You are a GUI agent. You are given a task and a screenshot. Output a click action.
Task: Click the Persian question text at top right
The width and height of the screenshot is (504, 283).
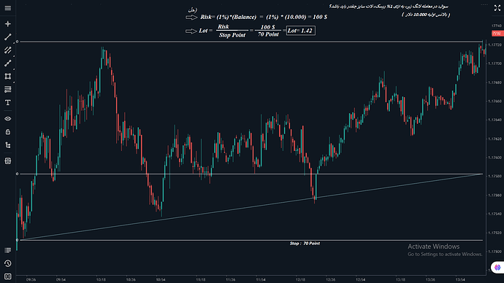tap(389, 7)
